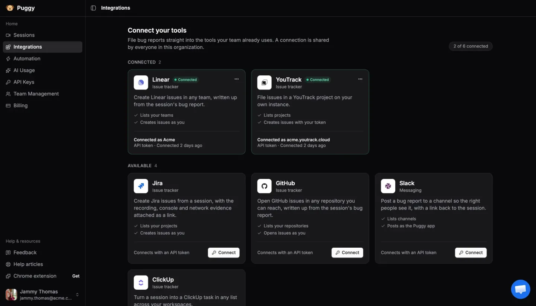Screen dimensions: 536x306
Task: Click the Sessions camera icon in sidebar
Action: tap(8, 35)
